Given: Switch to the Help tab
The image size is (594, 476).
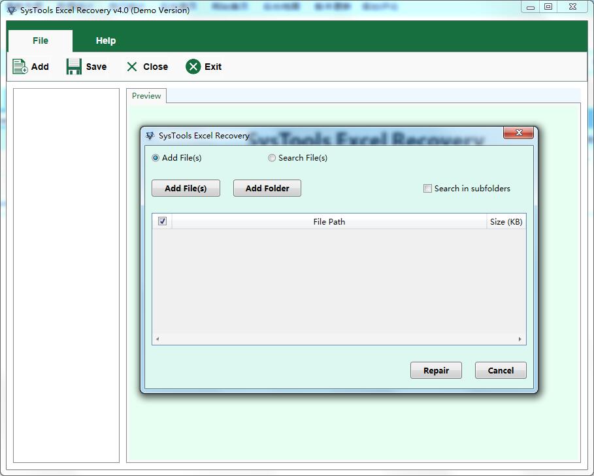Looking at the screenshot, I should point(105,40).
